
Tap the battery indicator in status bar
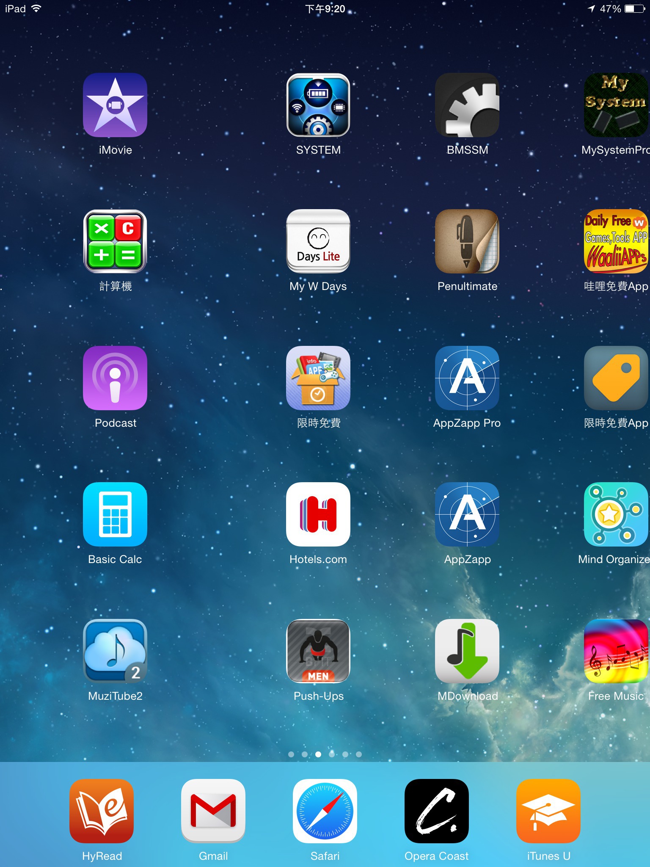point(635,8)
